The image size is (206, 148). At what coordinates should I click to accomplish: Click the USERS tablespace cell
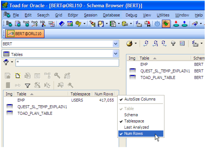[77, 100]
